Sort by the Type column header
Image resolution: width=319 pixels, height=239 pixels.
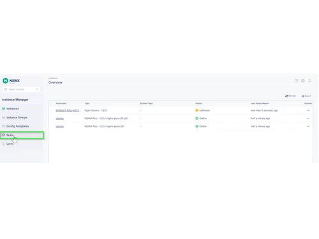coord(87,103)
